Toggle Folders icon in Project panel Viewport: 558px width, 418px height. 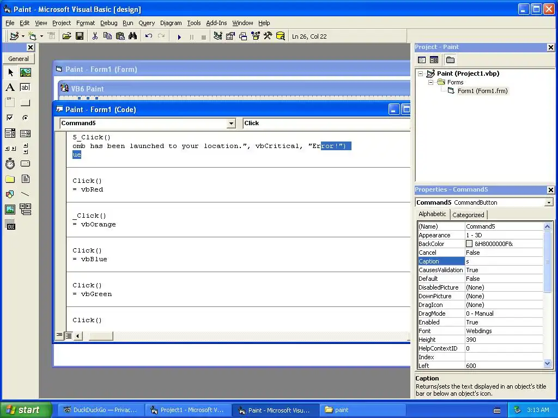[450, 60]
